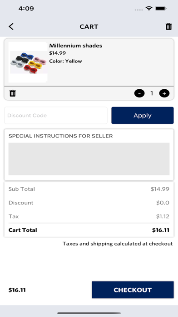Screen dimensions: 178x317
Task: Tap the bottom total price $16.11
Action: pyautogui.click(x=17, y=290)
